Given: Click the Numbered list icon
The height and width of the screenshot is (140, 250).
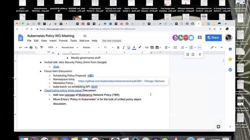Looking at the screenshot, I should pyautogui.click(x=182, y=47).
